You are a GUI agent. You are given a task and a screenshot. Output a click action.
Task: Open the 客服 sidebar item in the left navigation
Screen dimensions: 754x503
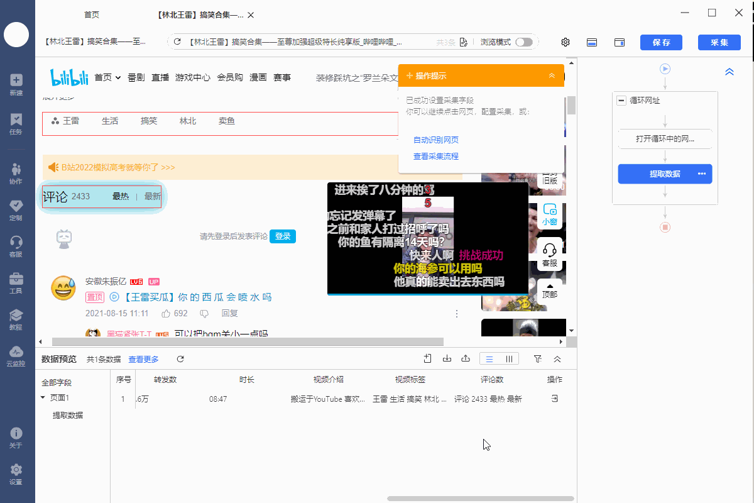pyautogui.click(x=16, y=246)
